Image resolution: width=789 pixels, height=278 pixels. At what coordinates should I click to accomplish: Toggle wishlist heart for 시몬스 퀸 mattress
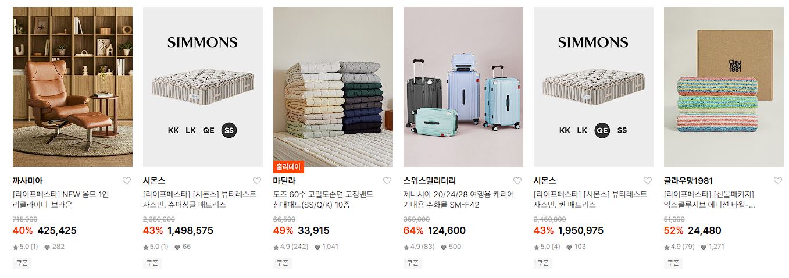[x=648, y=181]
